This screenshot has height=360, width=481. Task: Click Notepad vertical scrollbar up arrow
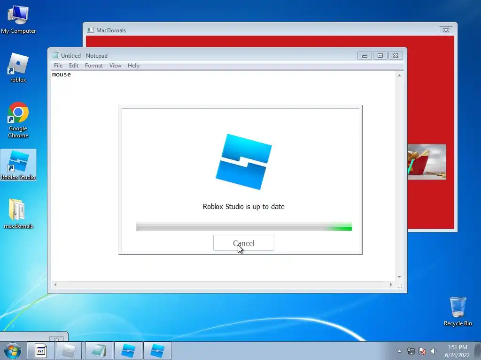click(399, 75)
